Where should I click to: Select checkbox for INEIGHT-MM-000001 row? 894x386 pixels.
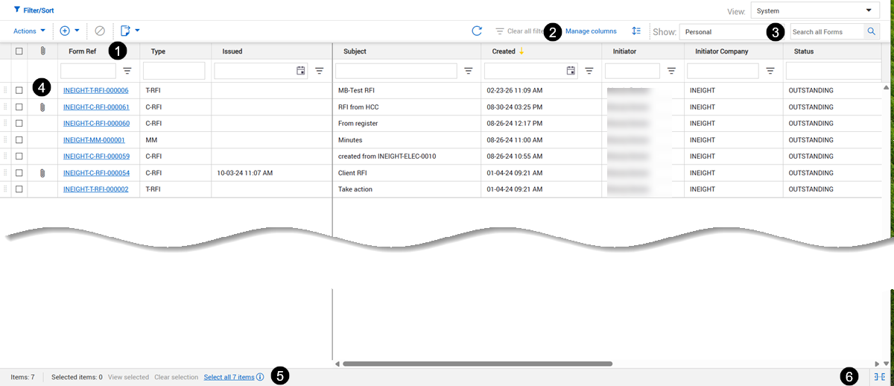click(x=19, y=140)
